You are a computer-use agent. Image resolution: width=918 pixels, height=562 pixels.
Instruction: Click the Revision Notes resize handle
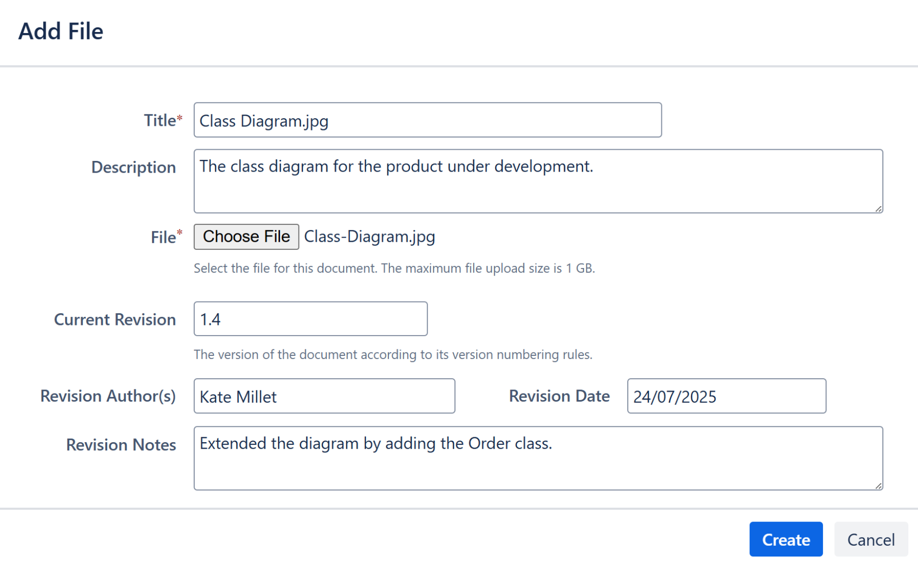[x=878, y=486]
